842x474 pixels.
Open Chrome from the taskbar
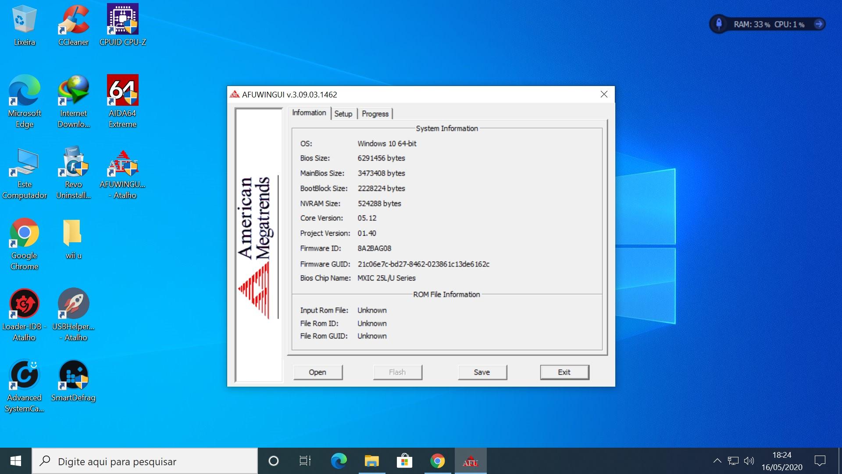click(437, 461)
